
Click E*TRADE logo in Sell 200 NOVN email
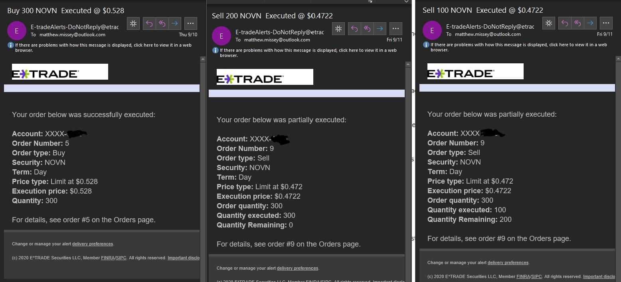pyautogui.click(x=265, y=77)
